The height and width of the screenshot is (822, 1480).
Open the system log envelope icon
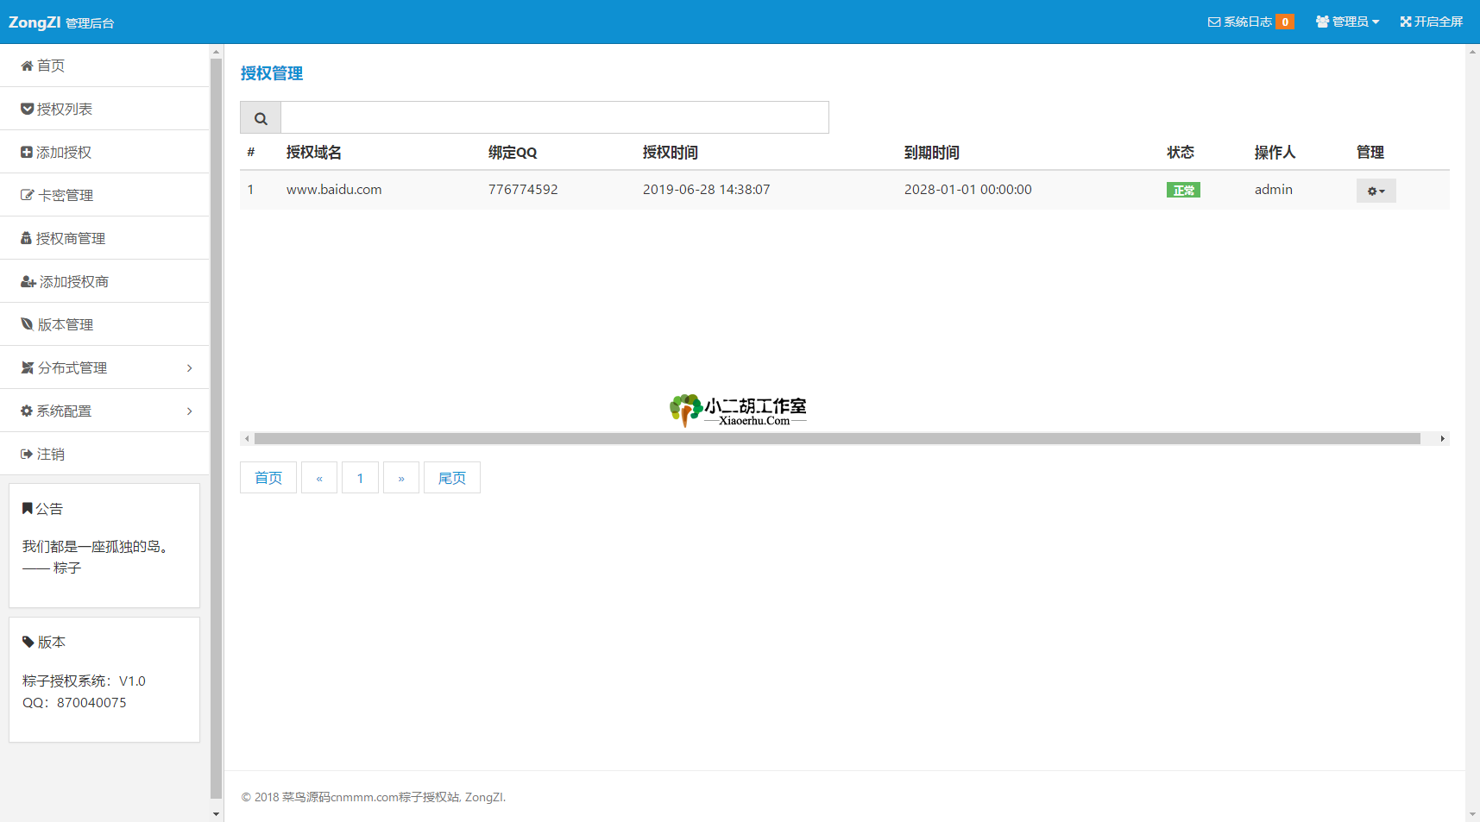point(1213,22)
